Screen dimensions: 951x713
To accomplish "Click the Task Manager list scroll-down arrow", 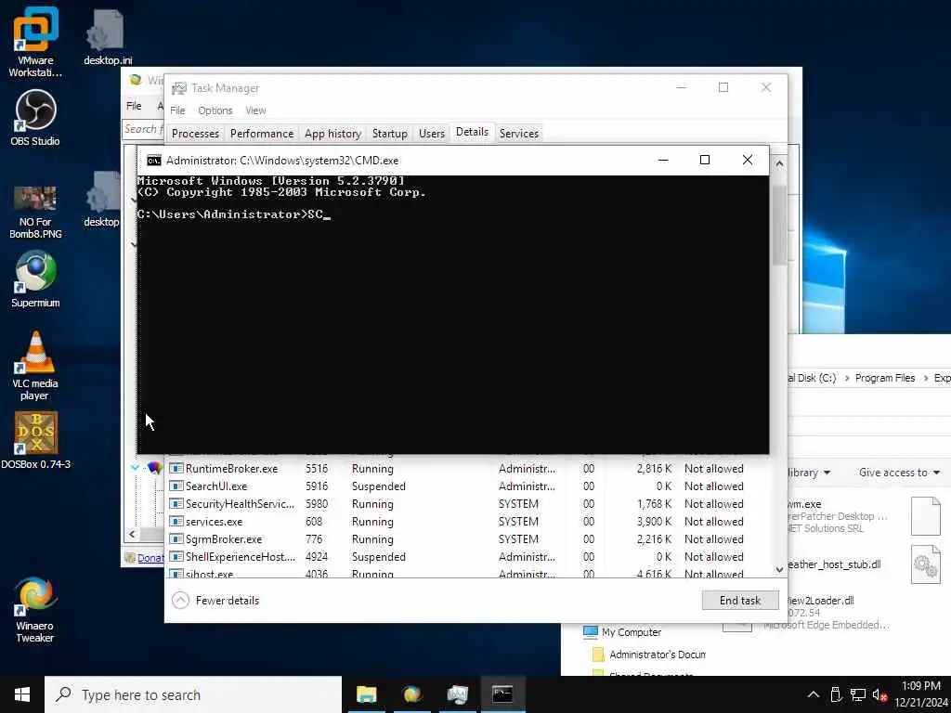I will click(780, 569).
